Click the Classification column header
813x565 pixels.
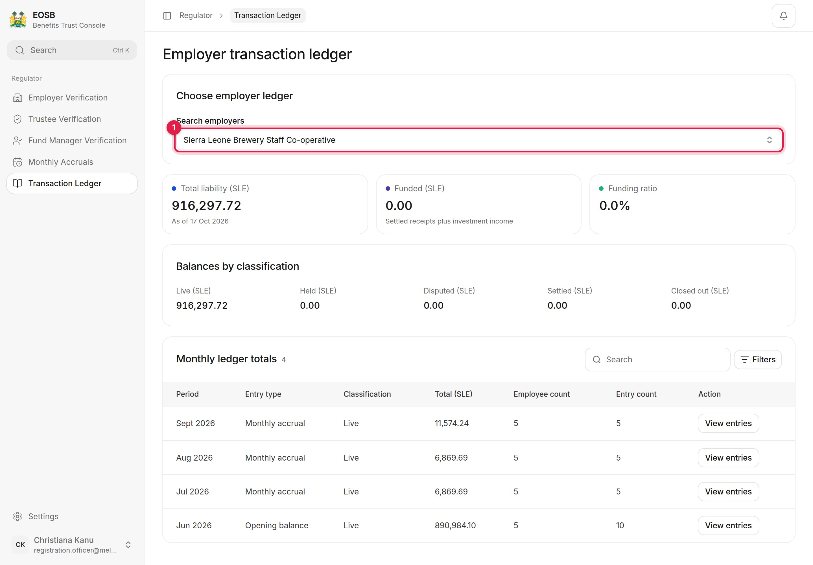(x=367, y=394)
